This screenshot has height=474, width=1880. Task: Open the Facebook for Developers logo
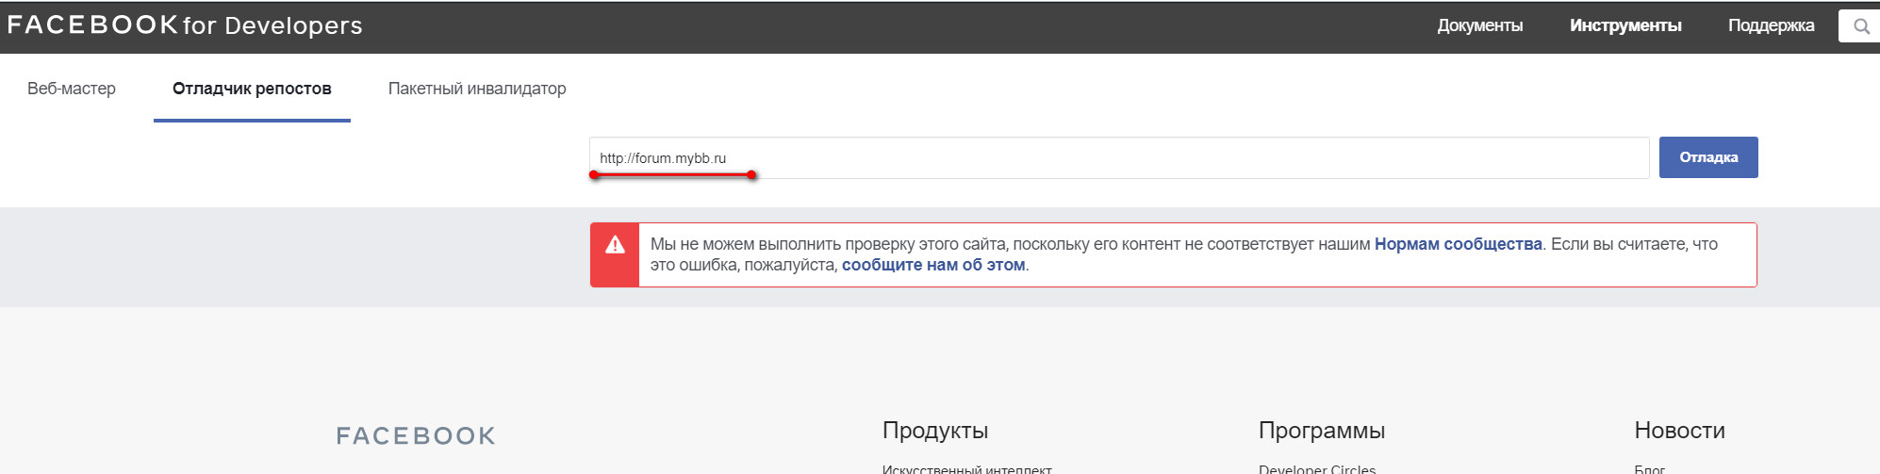[x=185, y=25]
